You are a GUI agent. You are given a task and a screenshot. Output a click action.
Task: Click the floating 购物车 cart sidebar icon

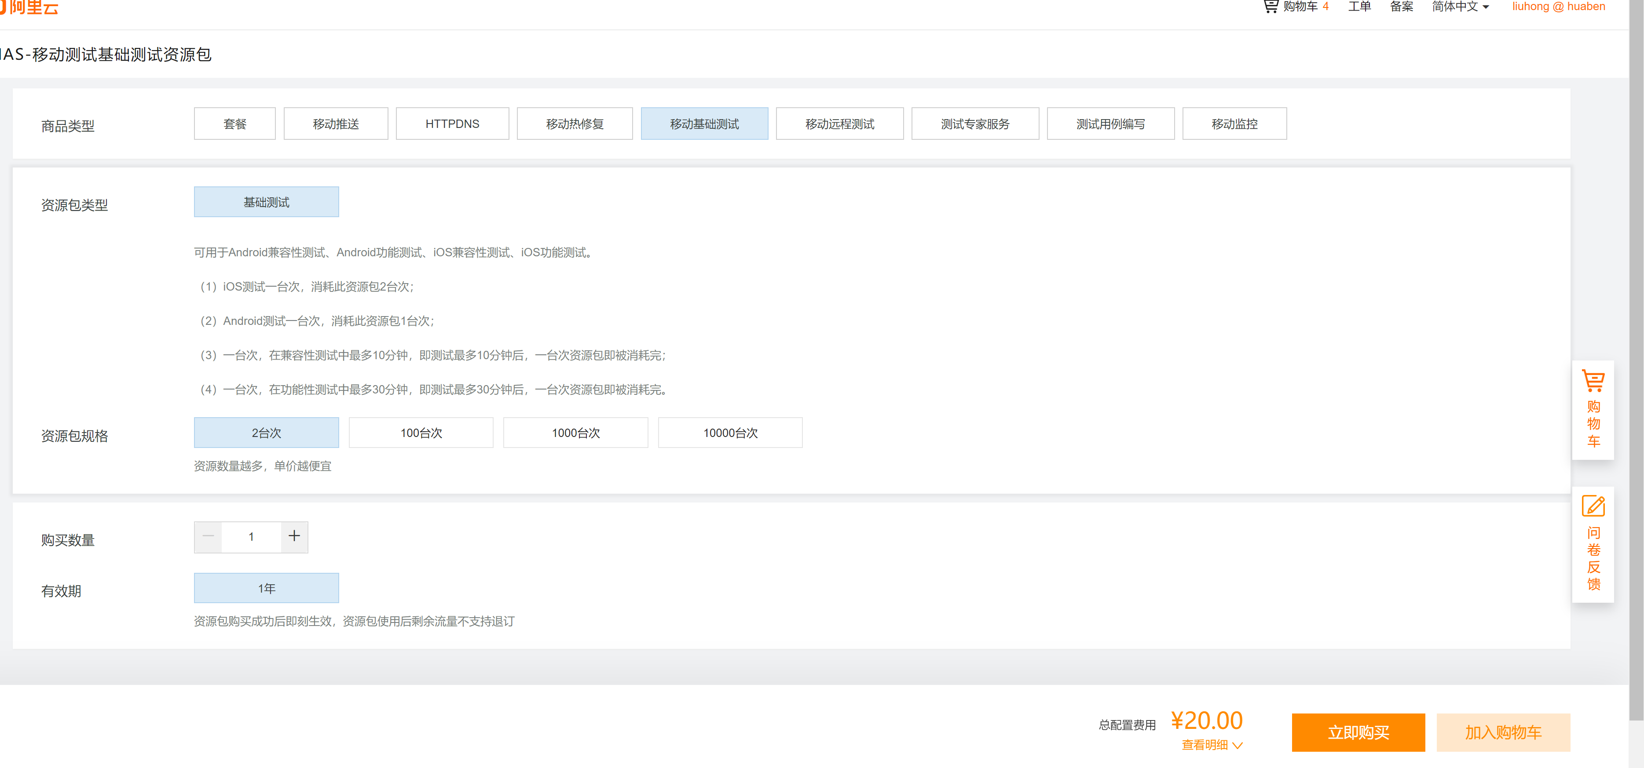click(x=1593, y=410)
